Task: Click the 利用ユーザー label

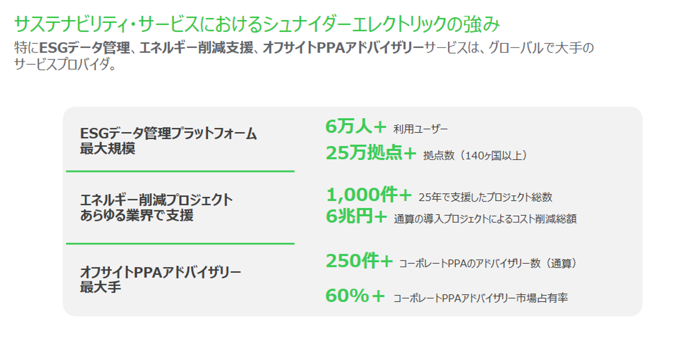Action: 421,129
